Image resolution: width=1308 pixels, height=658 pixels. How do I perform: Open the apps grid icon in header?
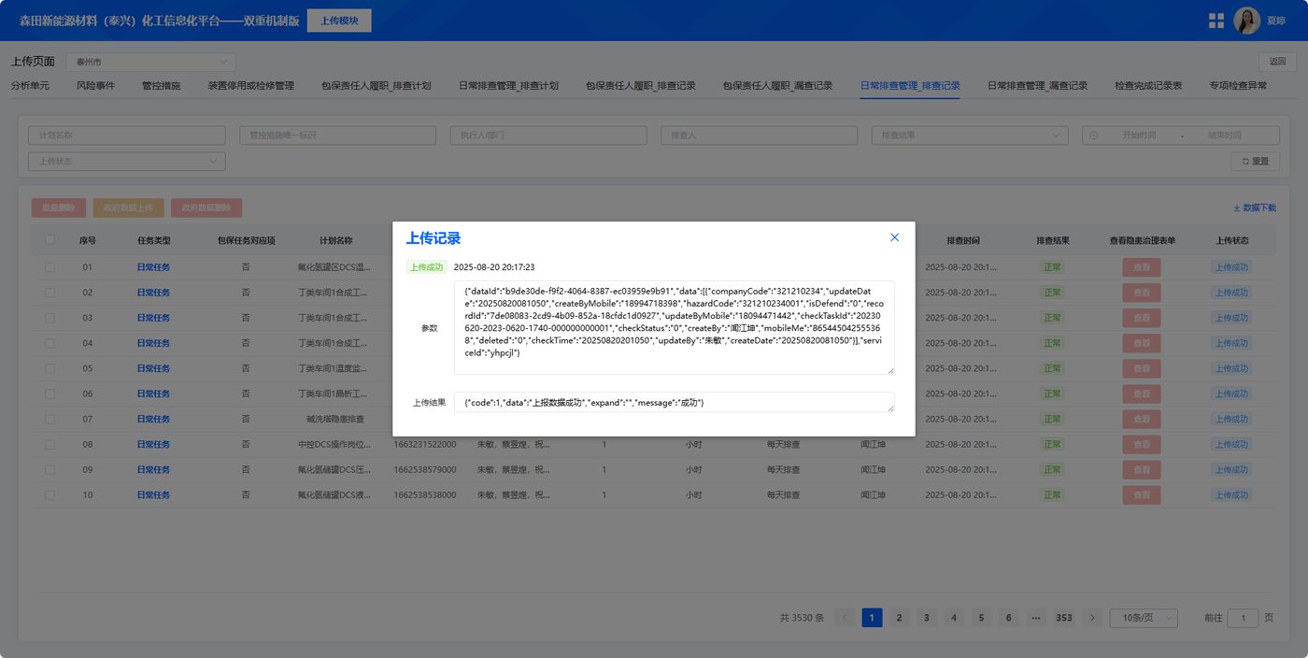[x=1216, y=21]
